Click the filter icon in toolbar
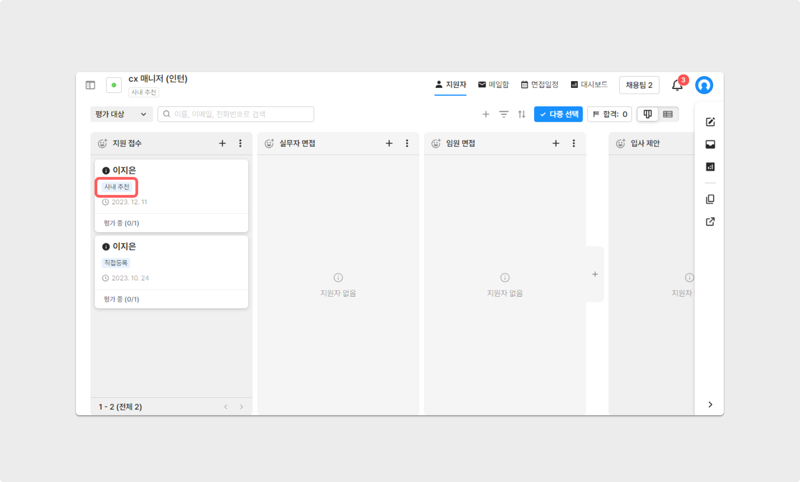 pyautogui.click(x=504, y=114)
